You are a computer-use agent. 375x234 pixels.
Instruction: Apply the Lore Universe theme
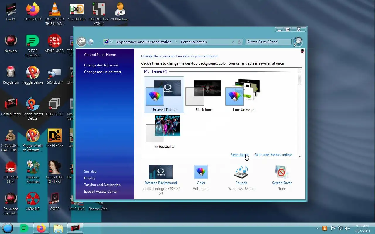coord(243,95)
